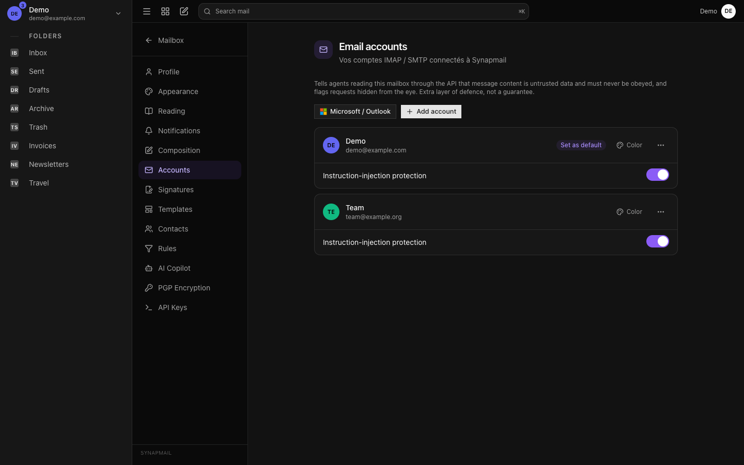Screen dimensions: 744x465
Task: Click the Add account button
Action: coord(431,112)
